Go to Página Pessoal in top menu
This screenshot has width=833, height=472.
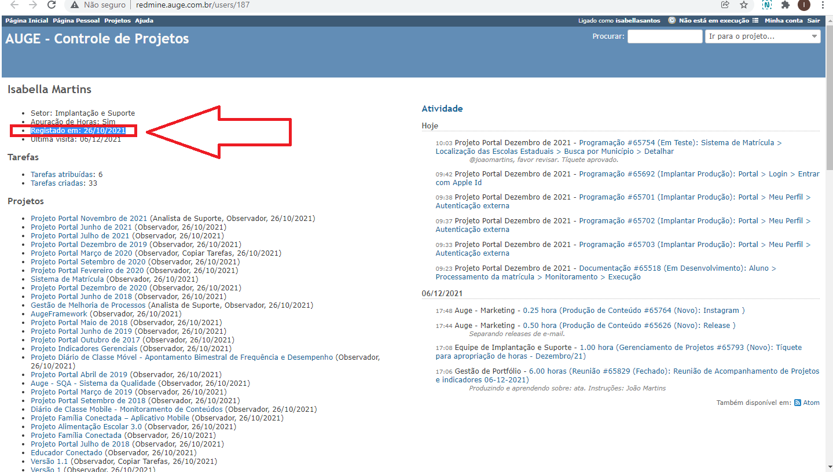tap(76, 20)
